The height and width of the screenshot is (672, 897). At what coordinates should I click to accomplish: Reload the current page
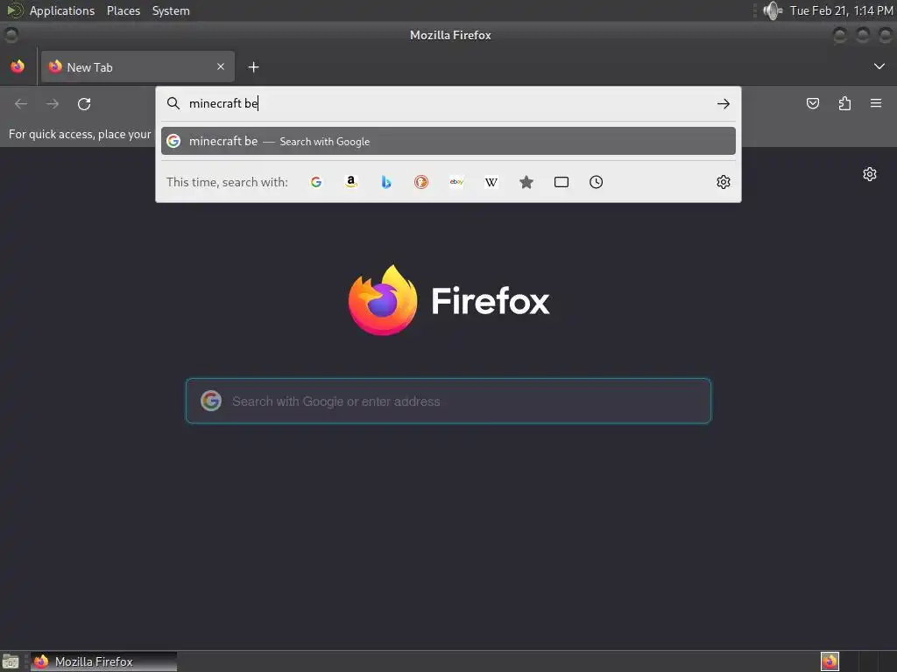pyautogui.click(x=84, y=104)
